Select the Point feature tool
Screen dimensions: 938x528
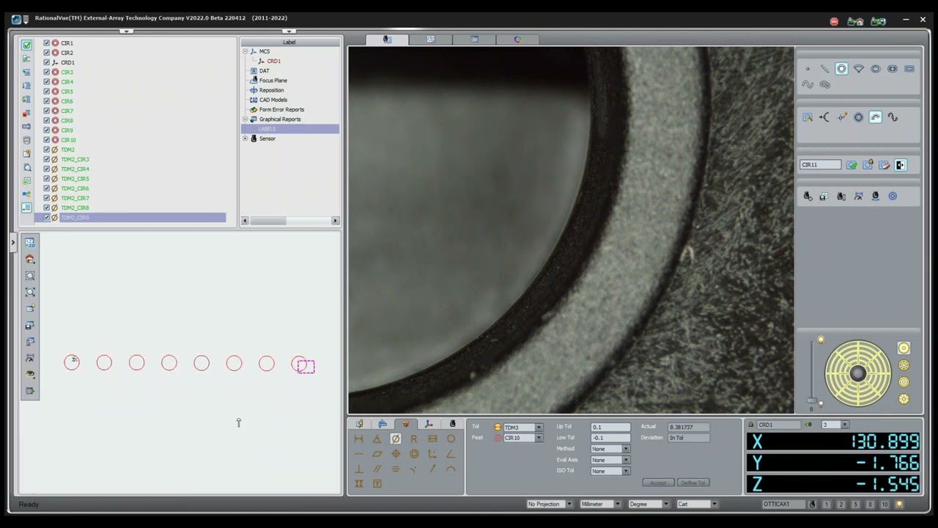808,69
